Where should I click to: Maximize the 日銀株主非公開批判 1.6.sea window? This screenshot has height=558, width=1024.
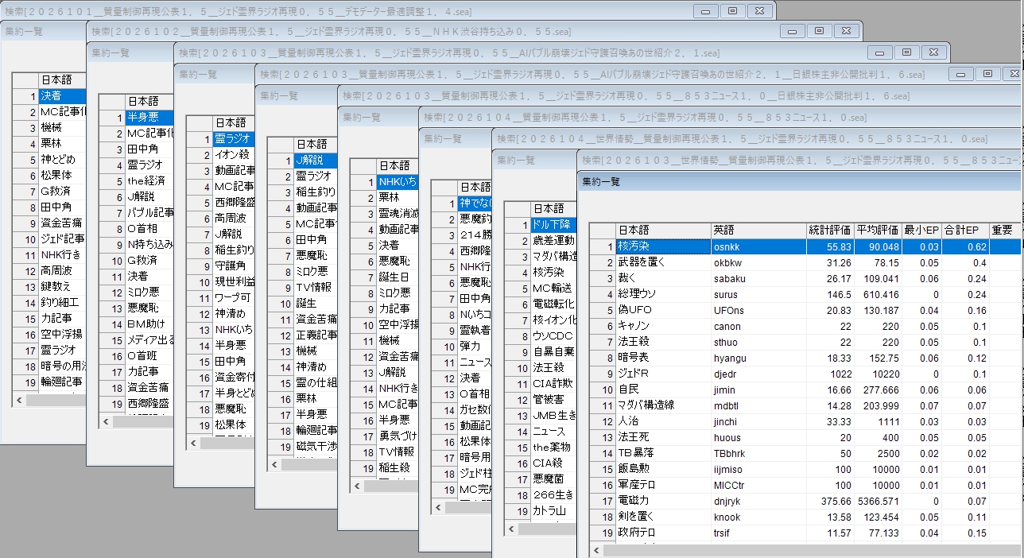point(987,73)
